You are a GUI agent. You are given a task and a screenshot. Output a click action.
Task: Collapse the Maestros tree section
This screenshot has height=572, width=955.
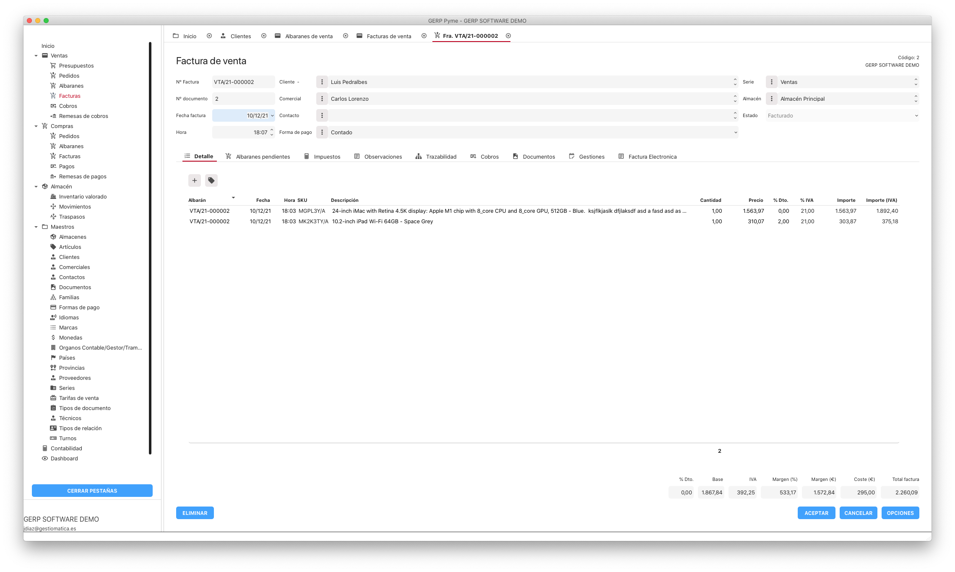coord(36,227)
